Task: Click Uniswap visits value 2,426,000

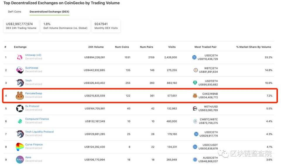Action: [x=171, y=57]
